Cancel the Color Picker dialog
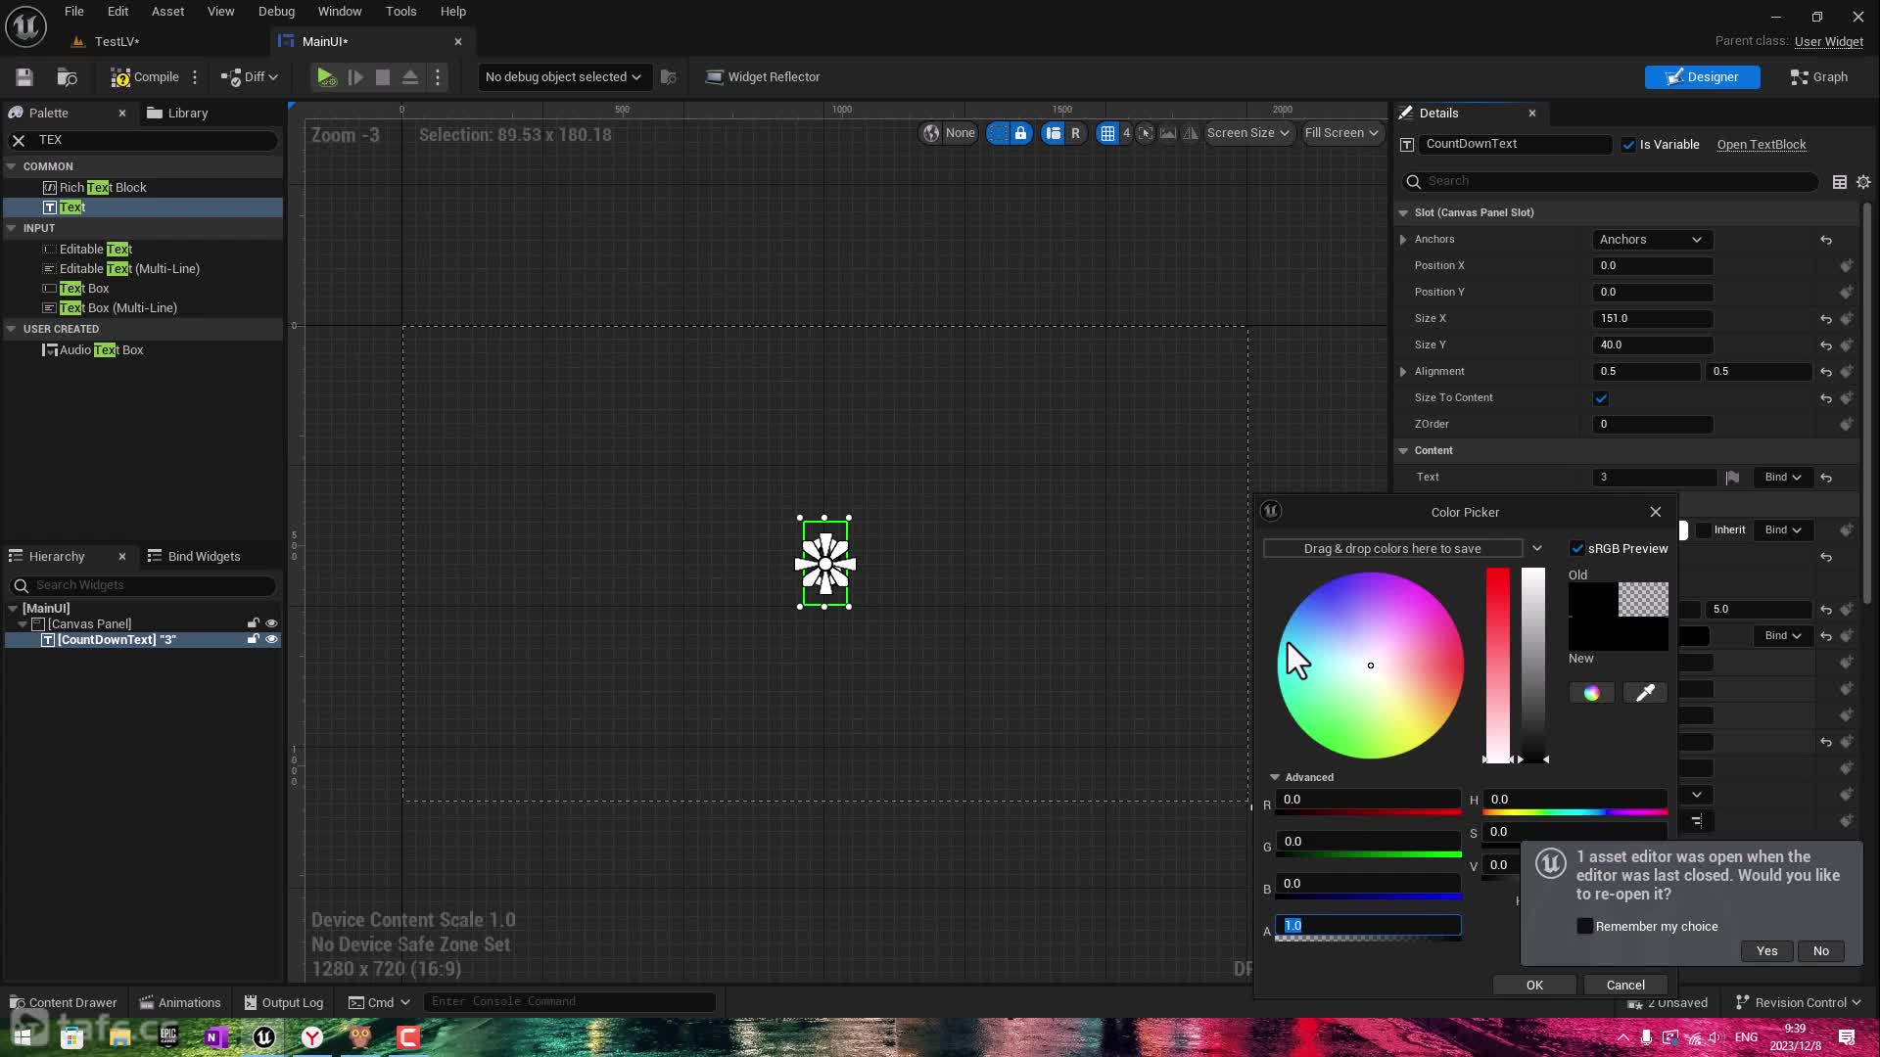This screenshot has width=1880, height=1057. pos(1625,985)
